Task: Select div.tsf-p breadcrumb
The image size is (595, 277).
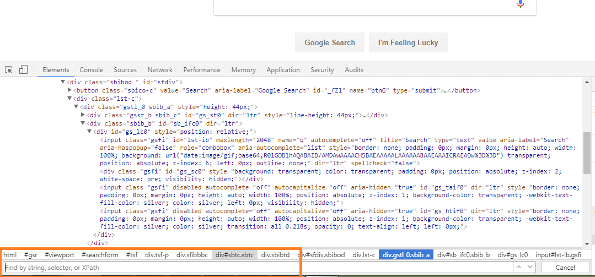Action: [x=157, y=255]
